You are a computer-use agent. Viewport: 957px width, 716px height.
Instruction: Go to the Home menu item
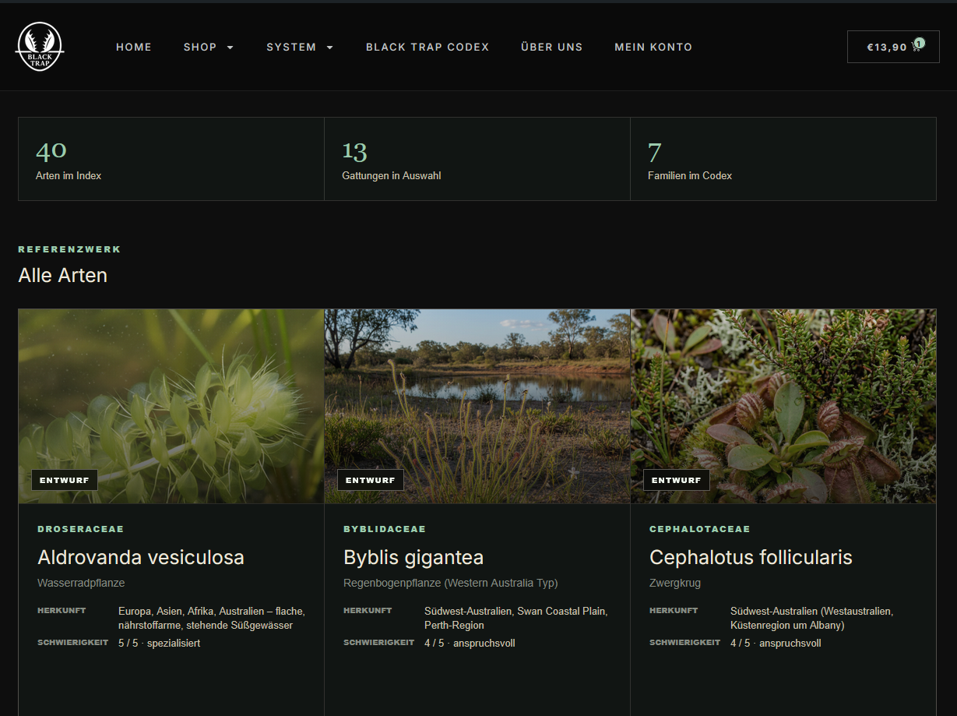click(x=134, y=48)
